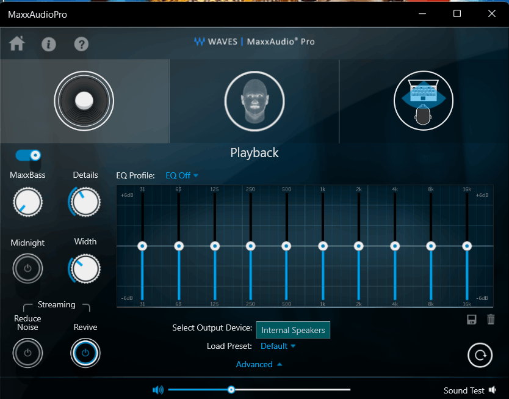Click the 125 Hz EQ slider handle
This screenshot has width=509, height=399.
click(x=215, y=246)
